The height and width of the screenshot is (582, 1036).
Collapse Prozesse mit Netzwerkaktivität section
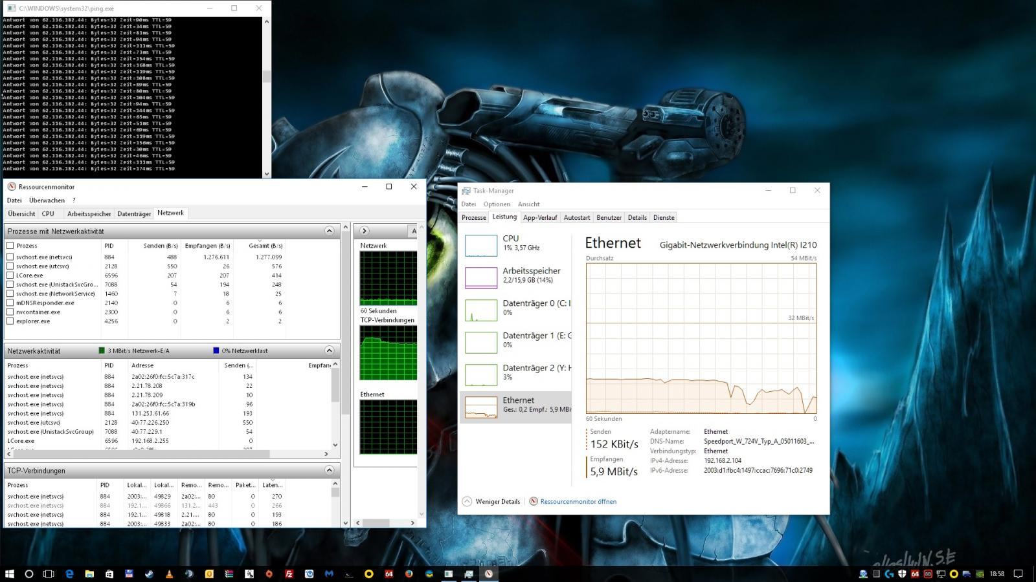click(x=329, y=231)
